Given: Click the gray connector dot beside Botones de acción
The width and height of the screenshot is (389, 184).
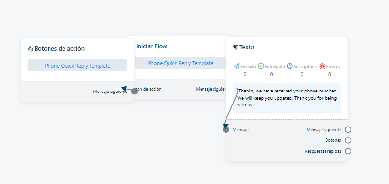Looking at the screenshot, I should click(134, 91).
